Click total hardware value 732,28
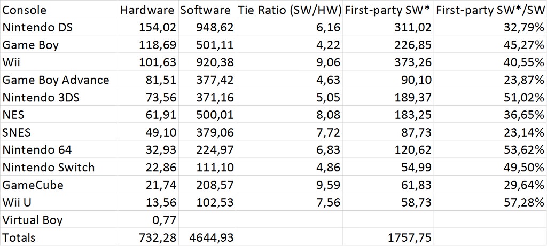Screen dimensions: 547x246 coord(147,237)
